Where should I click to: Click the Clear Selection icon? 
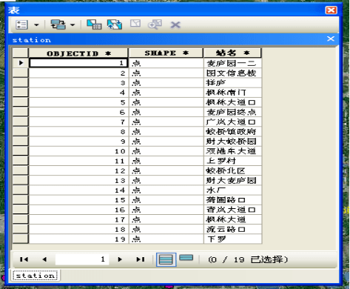135,24
